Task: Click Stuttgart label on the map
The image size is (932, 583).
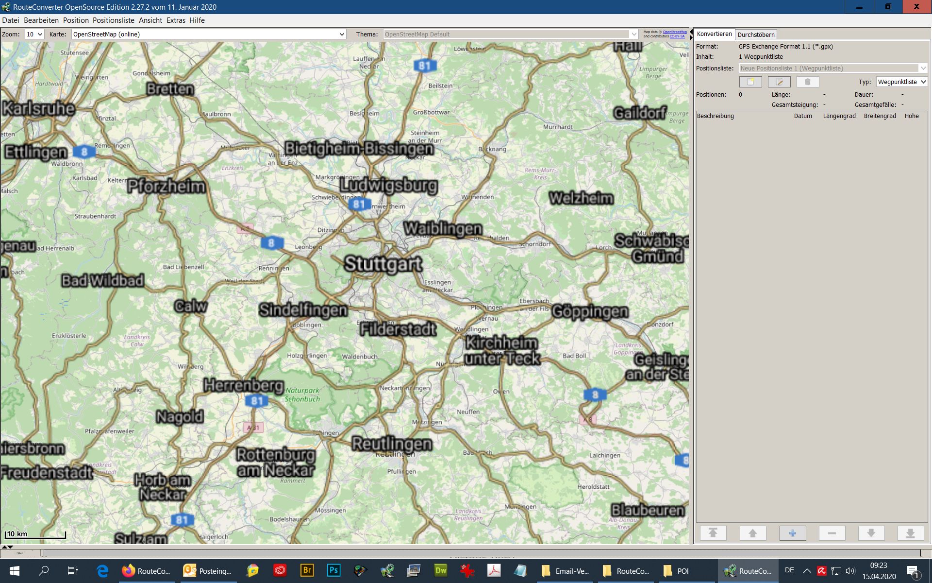Action: (x=383, y=264)
